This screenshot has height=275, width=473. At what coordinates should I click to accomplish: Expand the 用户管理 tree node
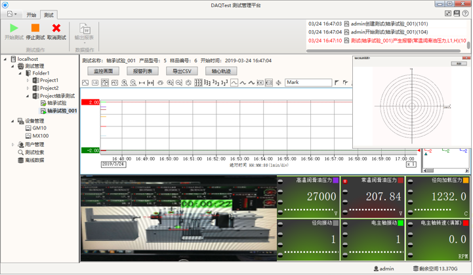(x=12, y=145)
